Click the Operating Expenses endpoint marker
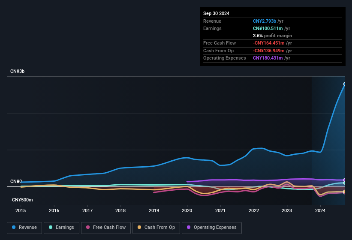The width and height of the screenshot is (352, 240). click(x=345, y=180)
